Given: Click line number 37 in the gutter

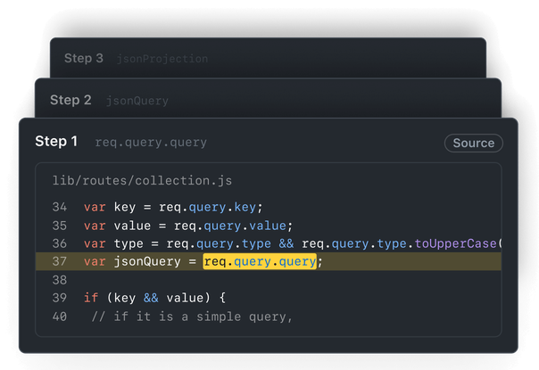Looking at the screenshot, I should [x=60, y=261].
